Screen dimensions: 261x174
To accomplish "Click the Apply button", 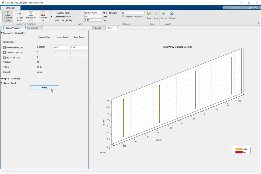I will tap(45, 87).
